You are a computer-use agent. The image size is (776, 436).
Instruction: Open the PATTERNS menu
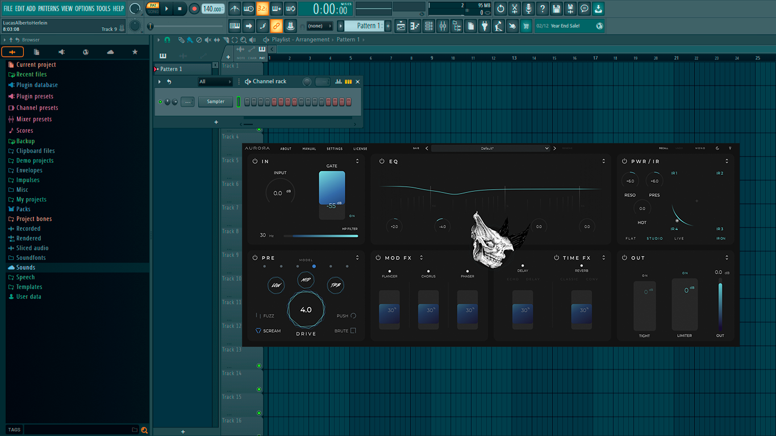click(x=48, y=9)
